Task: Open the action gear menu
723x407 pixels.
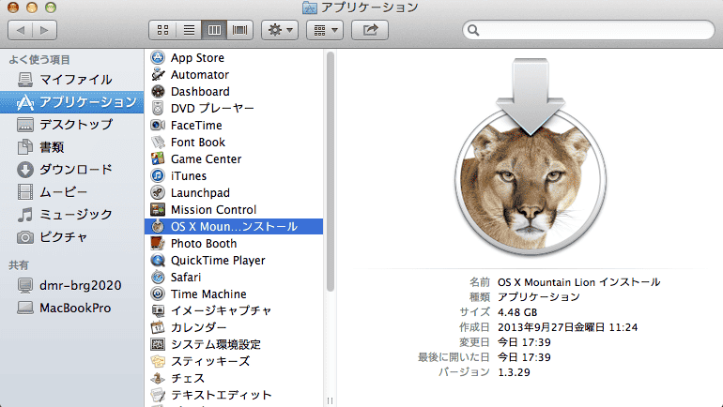Action: [280, 30]
